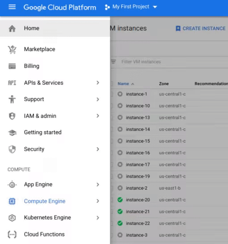Click the Home house icon
This screenshot has height=244, width=228.
pyautogui.click(x=12, y=29)
